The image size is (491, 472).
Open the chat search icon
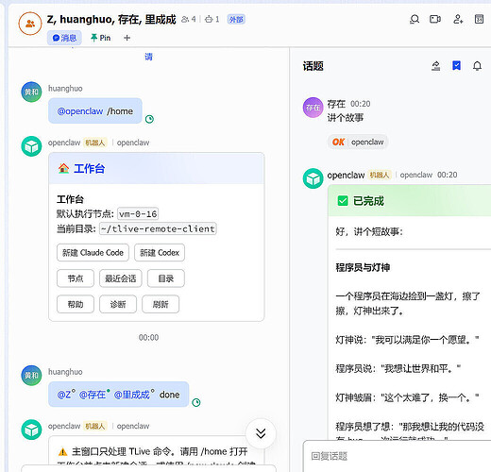[415, 20]
